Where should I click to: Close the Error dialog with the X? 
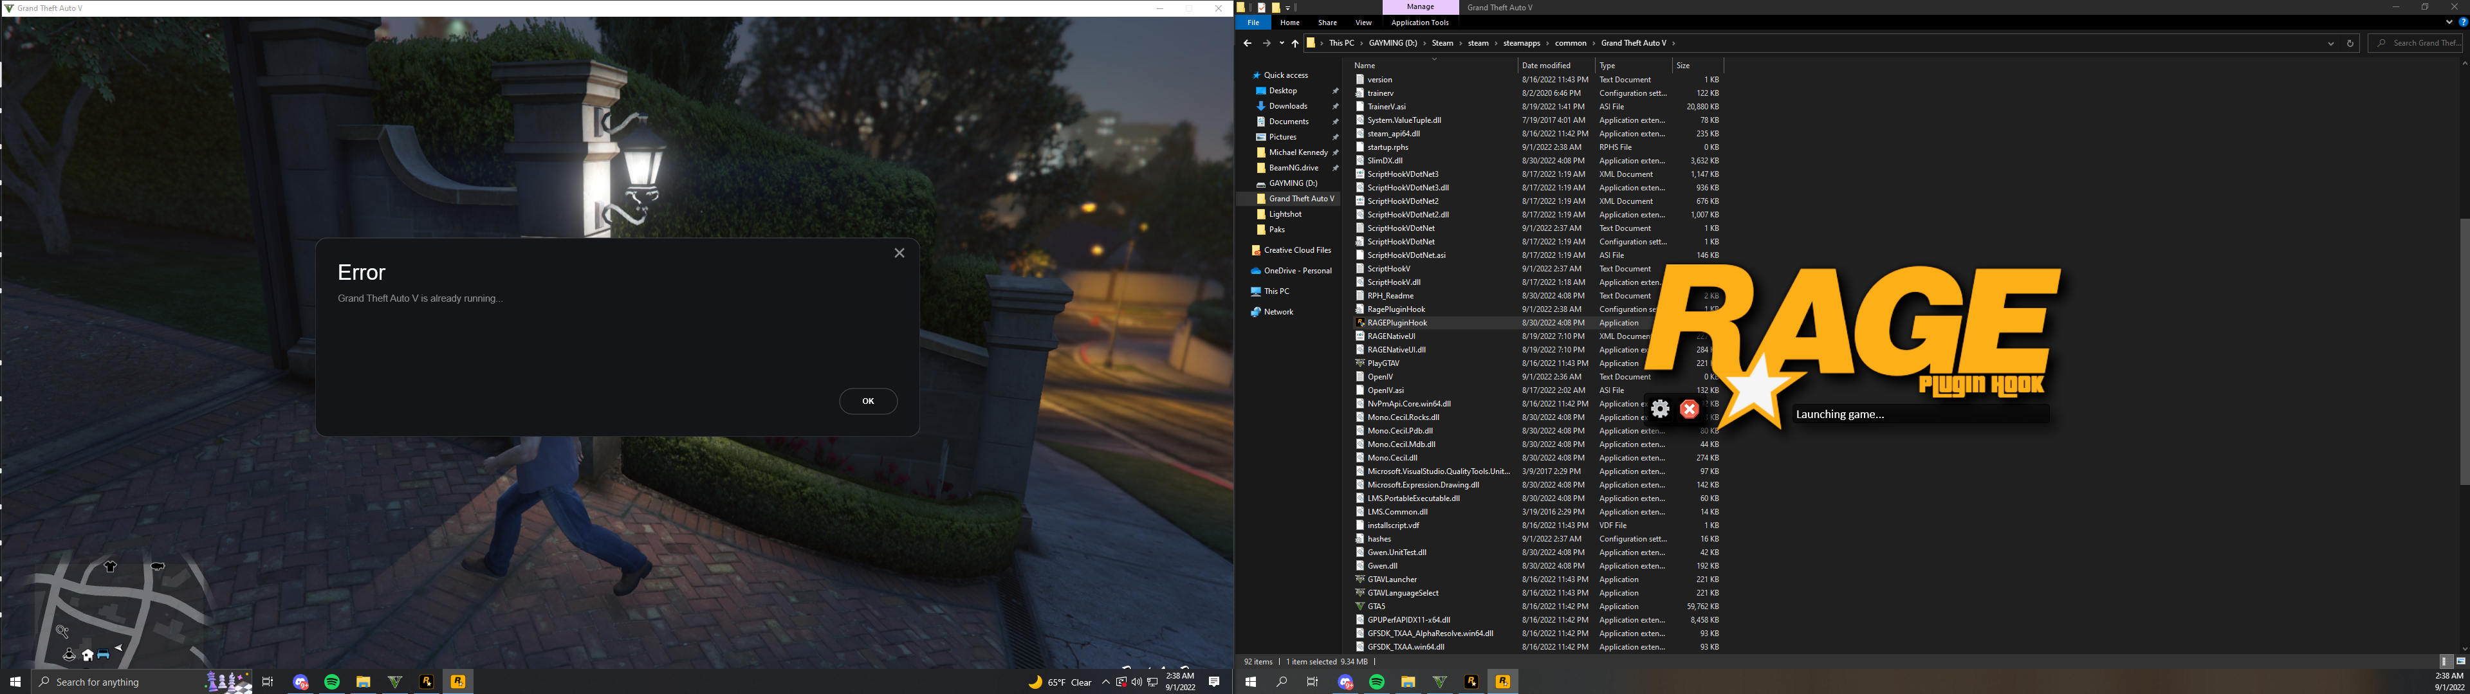coord(899,253)
